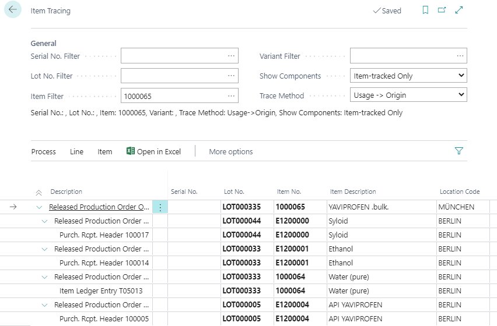Open Lot No. Filter lookup ellipsis
Viewport: 497px width, 326px height.
[232, 76]
